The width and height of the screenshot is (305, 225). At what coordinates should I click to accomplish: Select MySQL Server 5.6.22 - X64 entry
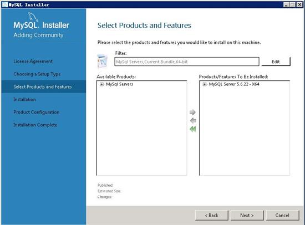point(234,84)
